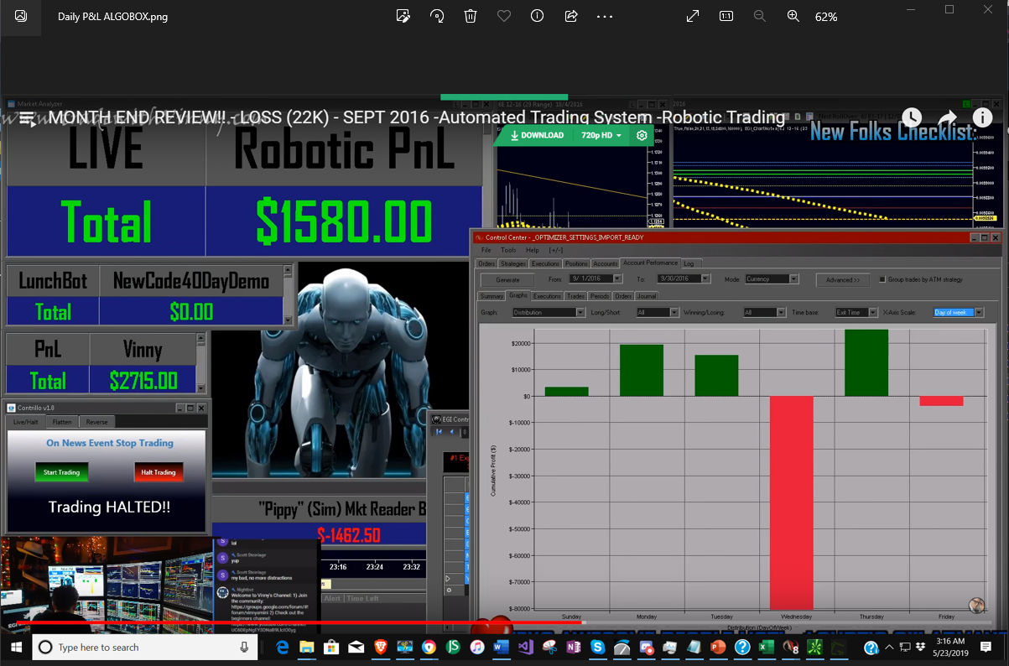Open Microsoft Word from the taskbar
The height and width of the screenshot is (666, 1009).
pos(502,648)
